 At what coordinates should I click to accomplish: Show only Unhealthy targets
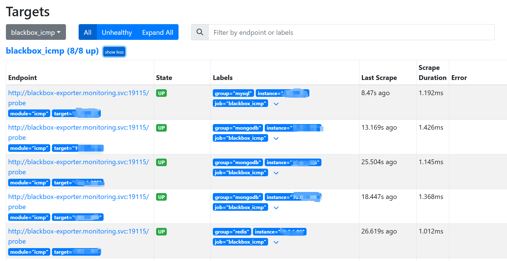117,32
